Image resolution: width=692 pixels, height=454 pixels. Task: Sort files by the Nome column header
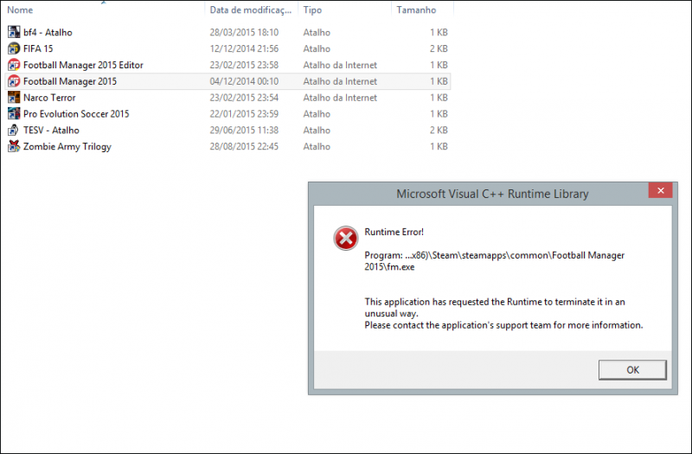(x=21, y=10)
